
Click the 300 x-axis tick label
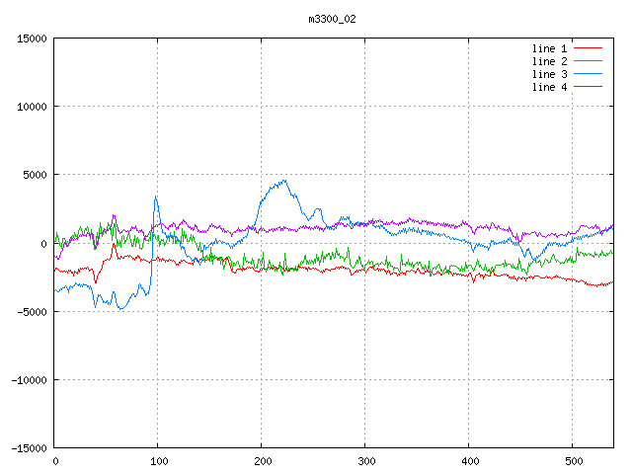(365, 460)
